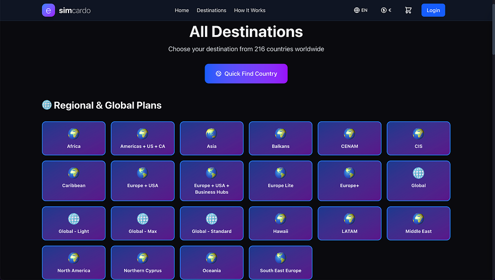The height and width of the screenshot is (280, 495).
Task: Click the Quick Find Country button
Action: [x=246, y=74]
